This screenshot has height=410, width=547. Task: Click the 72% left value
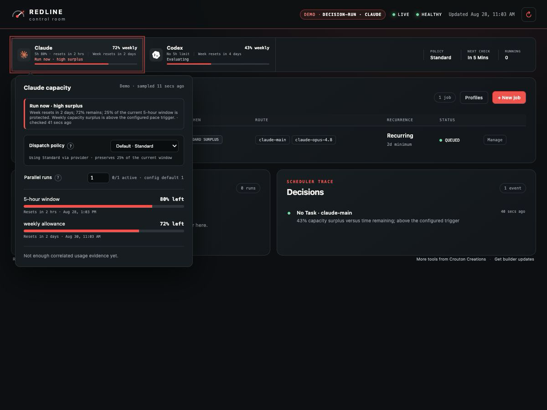[x=172, y=224]
